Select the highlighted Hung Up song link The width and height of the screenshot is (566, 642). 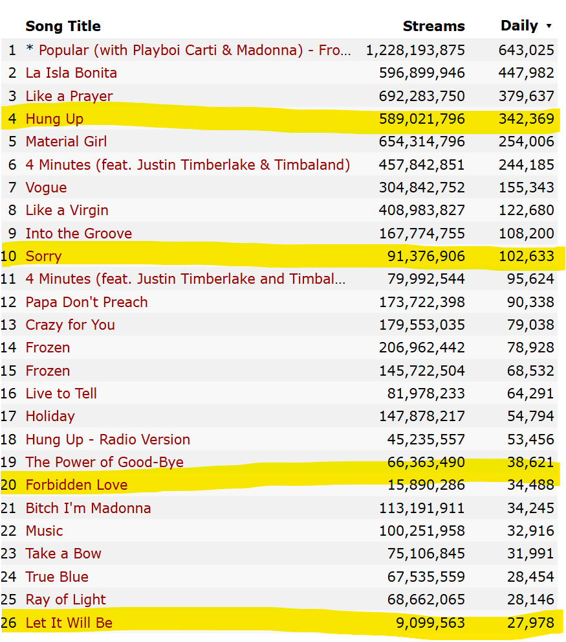point(54,119)
